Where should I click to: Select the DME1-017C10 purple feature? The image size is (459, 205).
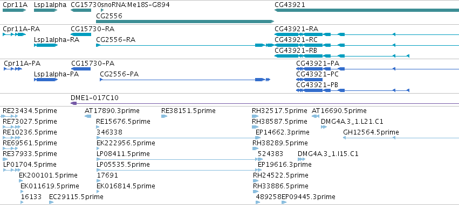(265, 103)
